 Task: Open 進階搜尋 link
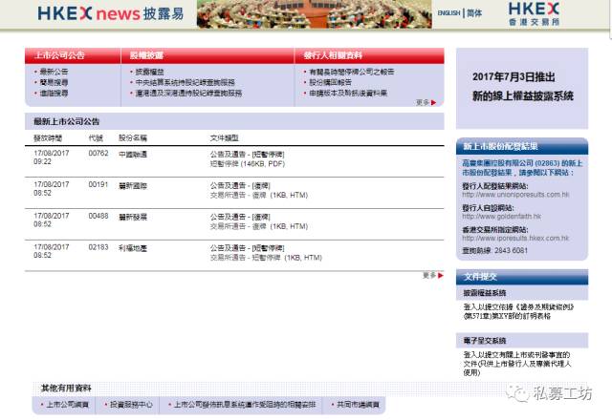tap(54, 94)
